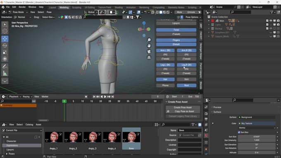This screenshot has height=158, width=281.
Task: Jump to the timeline end frame
Action: pyautogui.click(x=113, y=97)
